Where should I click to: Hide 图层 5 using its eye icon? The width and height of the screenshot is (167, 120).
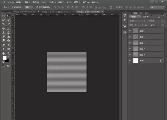(x=130, y=31)
